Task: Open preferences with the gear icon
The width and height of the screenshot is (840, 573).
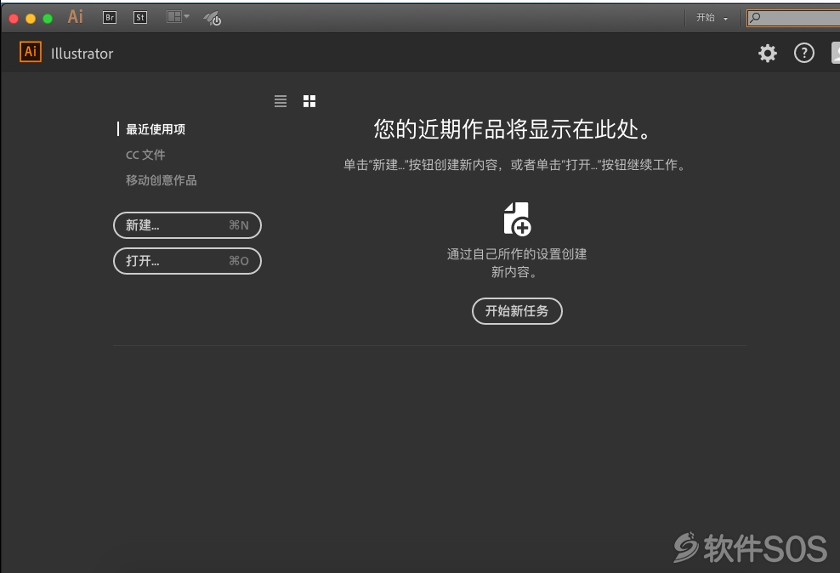Action: (767, 53)
